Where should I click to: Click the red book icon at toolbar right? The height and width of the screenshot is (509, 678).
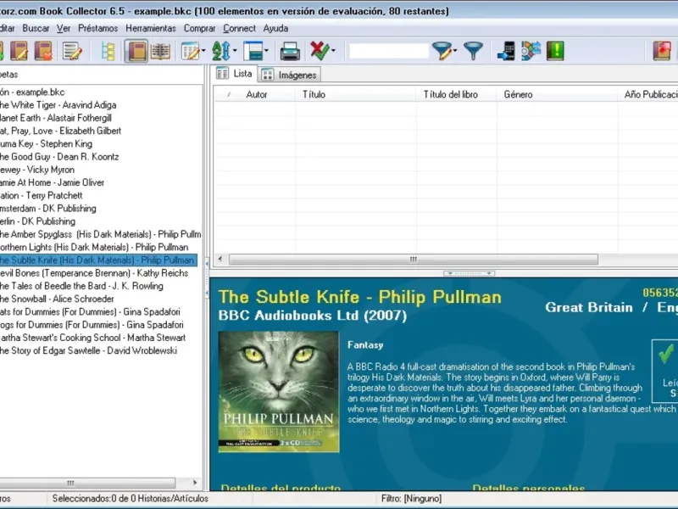click(662, 51)
